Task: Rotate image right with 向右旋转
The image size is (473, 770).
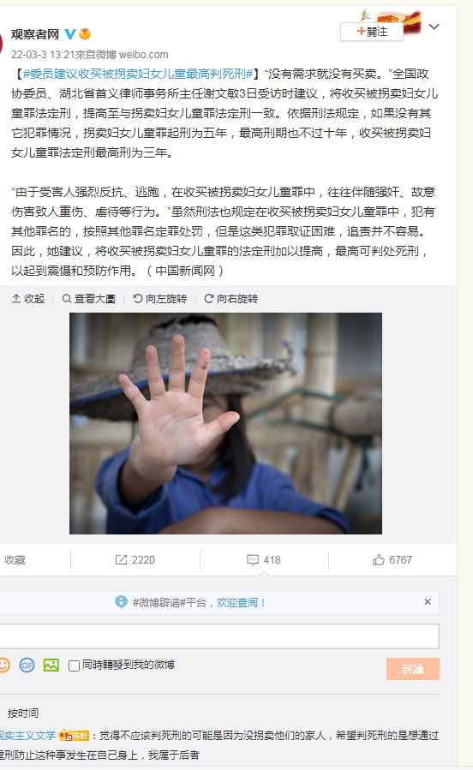Action: tap(231, 299)
